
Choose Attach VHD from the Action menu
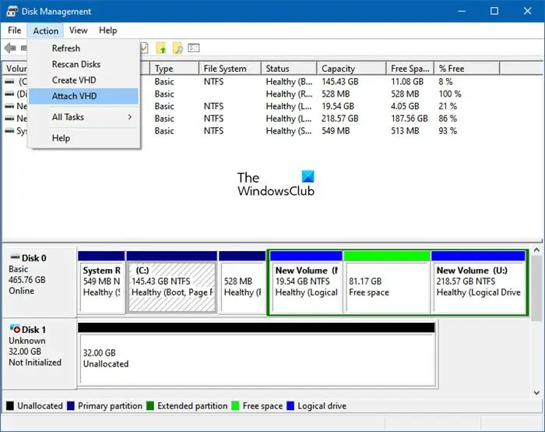click(75, 96)
